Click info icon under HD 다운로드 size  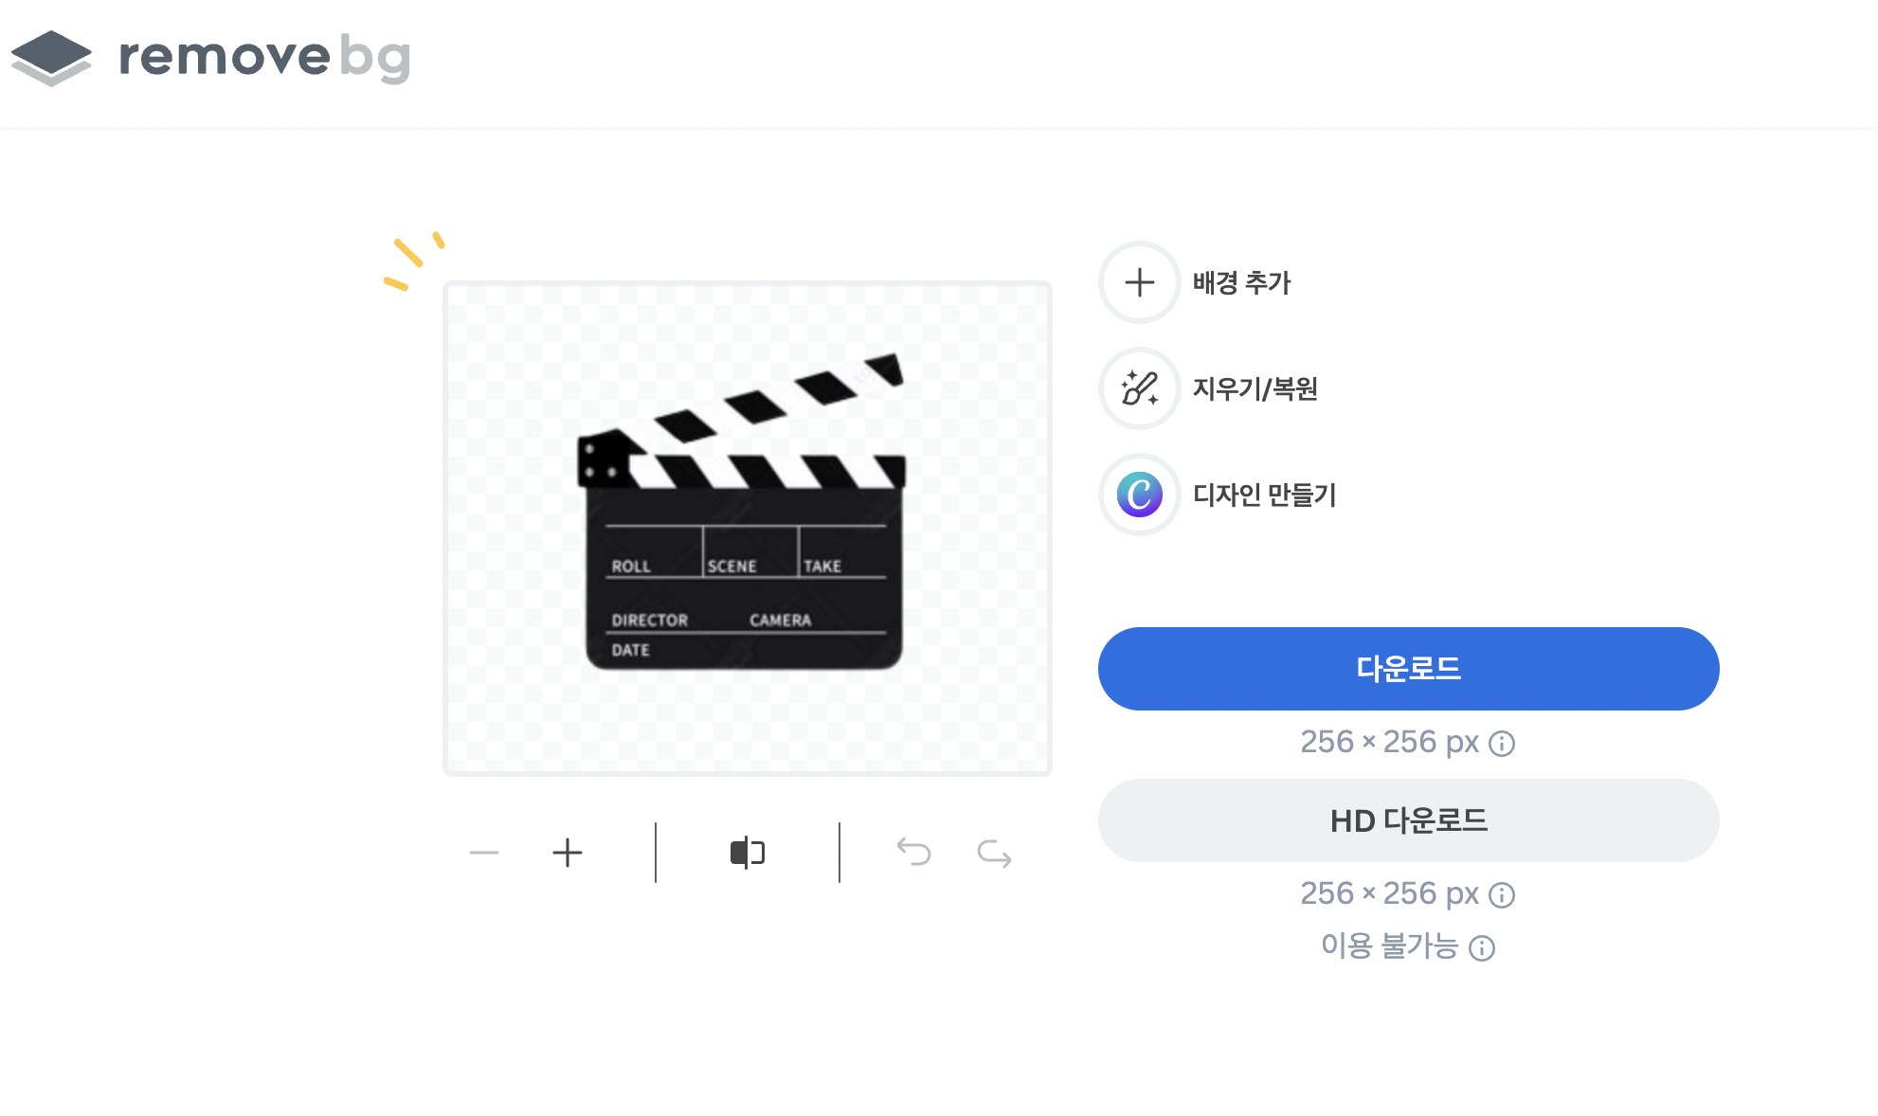click(1502, 895)
